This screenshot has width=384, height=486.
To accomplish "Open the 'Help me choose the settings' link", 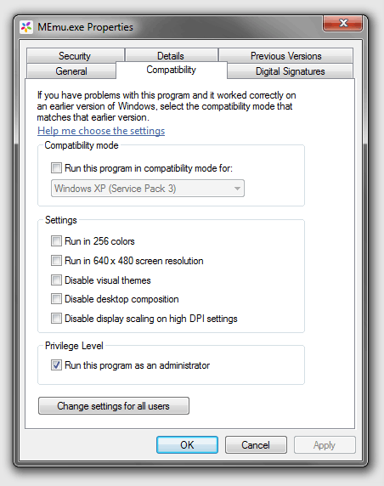I will point(101,131).
